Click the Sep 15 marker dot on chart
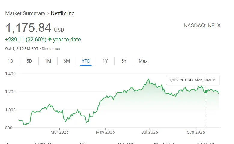Screen dimensions: 234x144 (x=206, y=92)
